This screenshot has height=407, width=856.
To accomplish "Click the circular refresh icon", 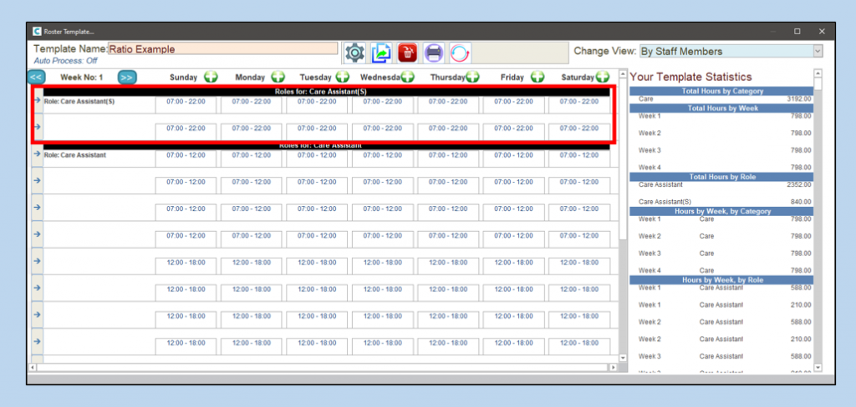I will coord(460,53).
